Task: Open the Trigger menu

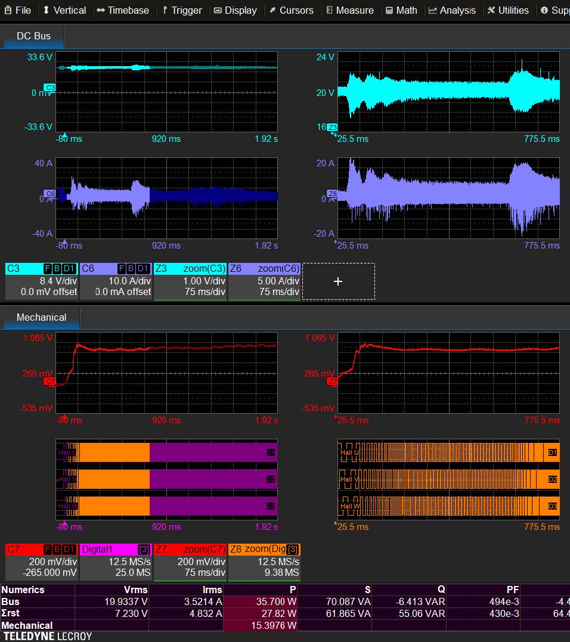Action: (182, 10)
